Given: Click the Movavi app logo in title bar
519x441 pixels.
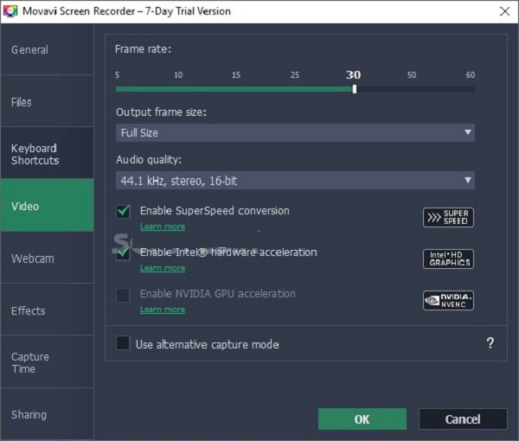Looking at the screenshot, I should pyautogui.click(x=10, y=11).
